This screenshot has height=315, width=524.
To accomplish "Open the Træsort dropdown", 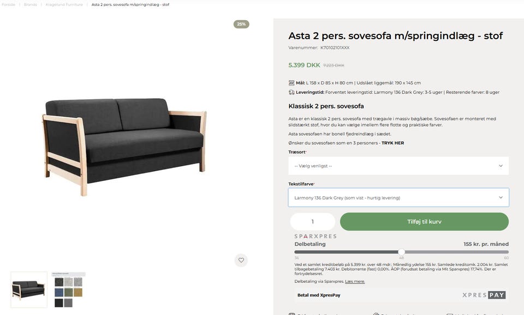I will pyautogui.click(x=398, y=166).
